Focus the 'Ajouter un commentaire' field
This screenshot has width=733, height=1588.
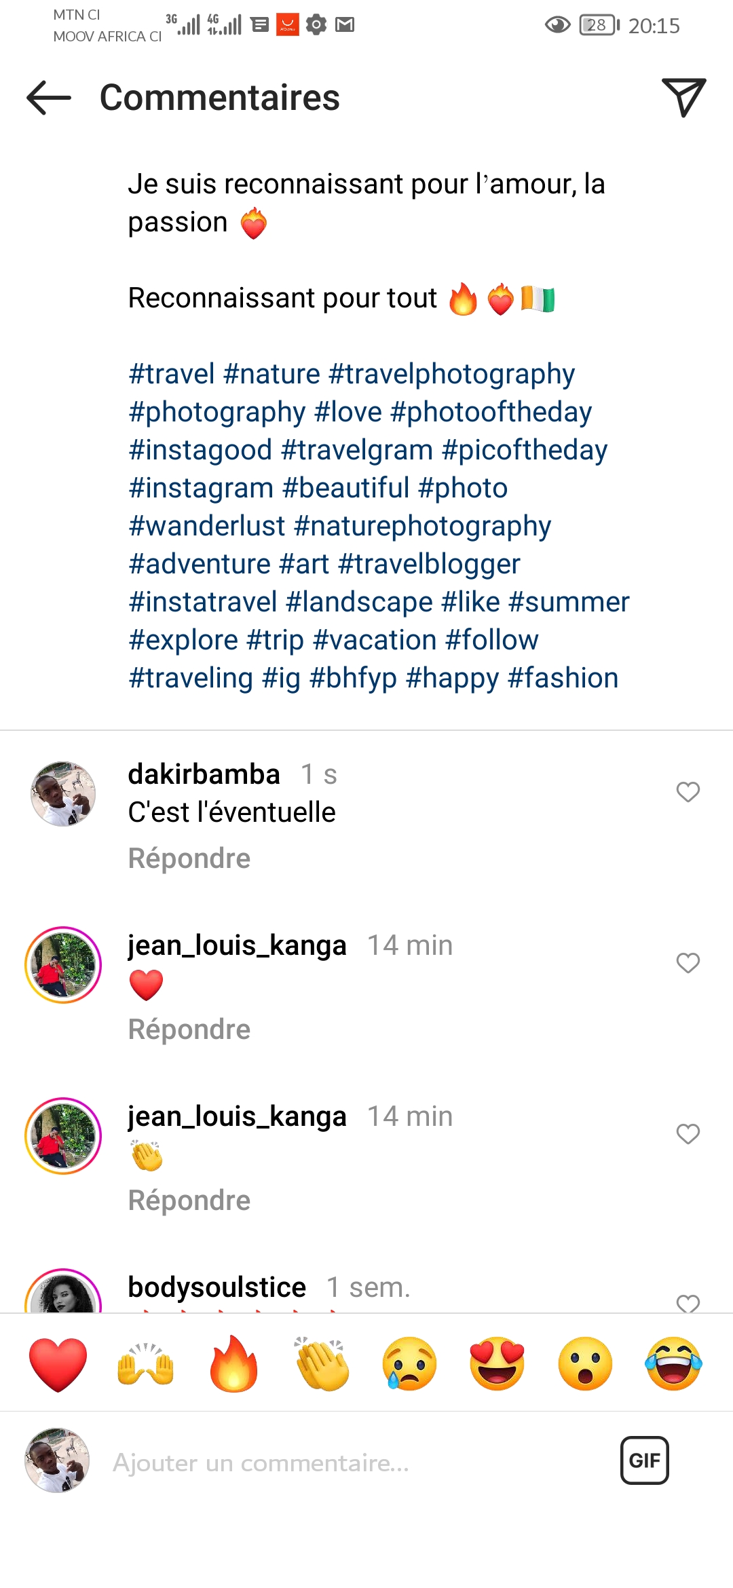[x=339, y=1462]
